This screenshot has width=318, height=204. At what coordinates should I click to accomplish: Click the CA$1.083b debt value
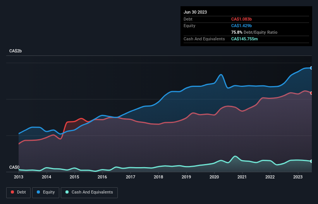pos(241,19)
